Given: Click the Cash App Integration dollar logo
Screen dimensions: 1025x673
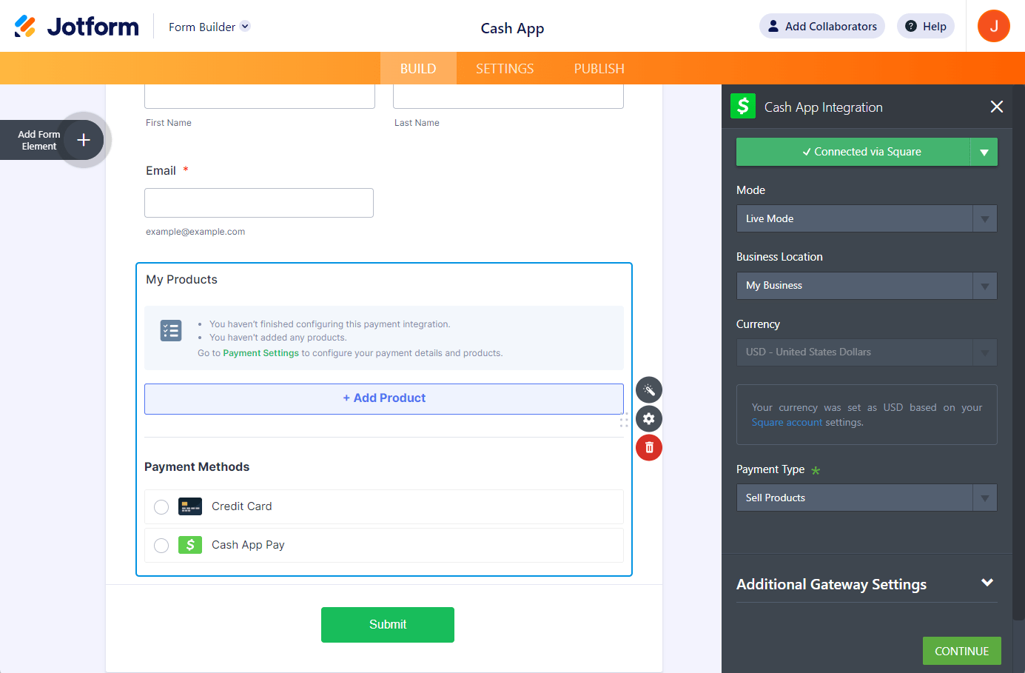Looking at the screenshot, I should tap(743, 106).
